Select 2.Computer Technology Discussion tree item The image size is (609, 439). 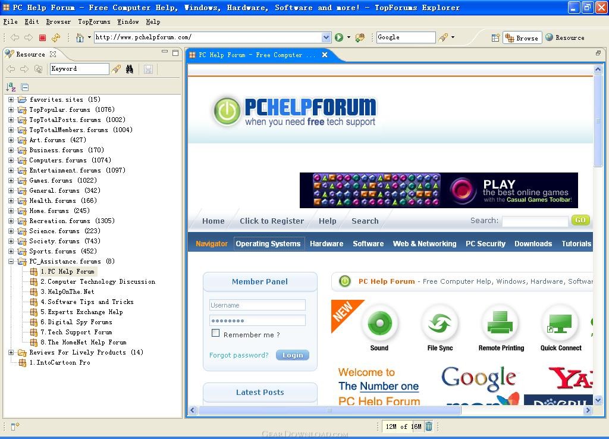tap(98, 281)
